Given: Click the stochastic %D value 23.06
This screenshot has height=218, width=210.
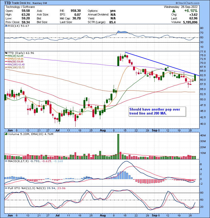Looking at the screenshot, I should (x=61, y=188).
